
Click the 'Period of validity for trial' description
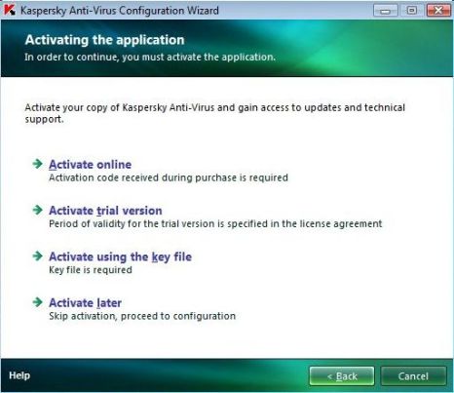tap(215, 224)
